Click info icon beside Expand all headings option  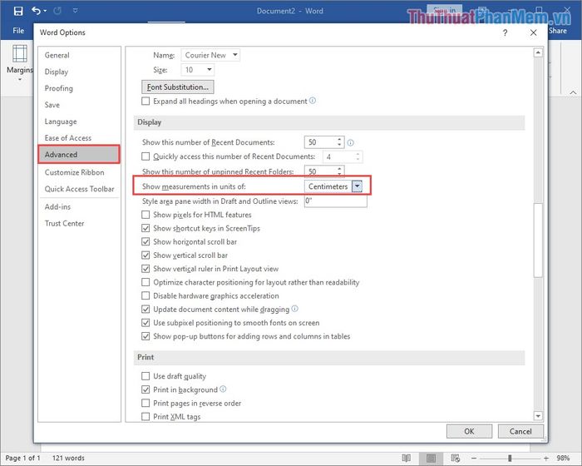pos(313,101)
